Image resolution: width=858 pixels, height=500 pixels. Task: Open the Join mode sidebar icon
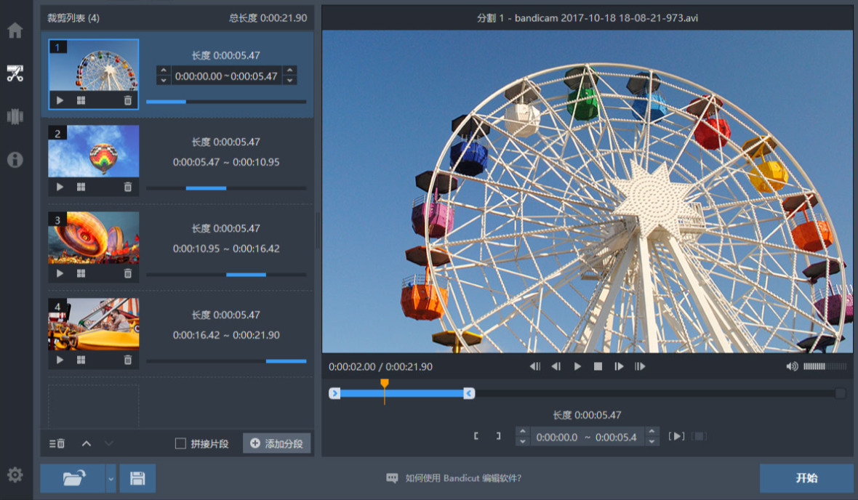(15, 116)
